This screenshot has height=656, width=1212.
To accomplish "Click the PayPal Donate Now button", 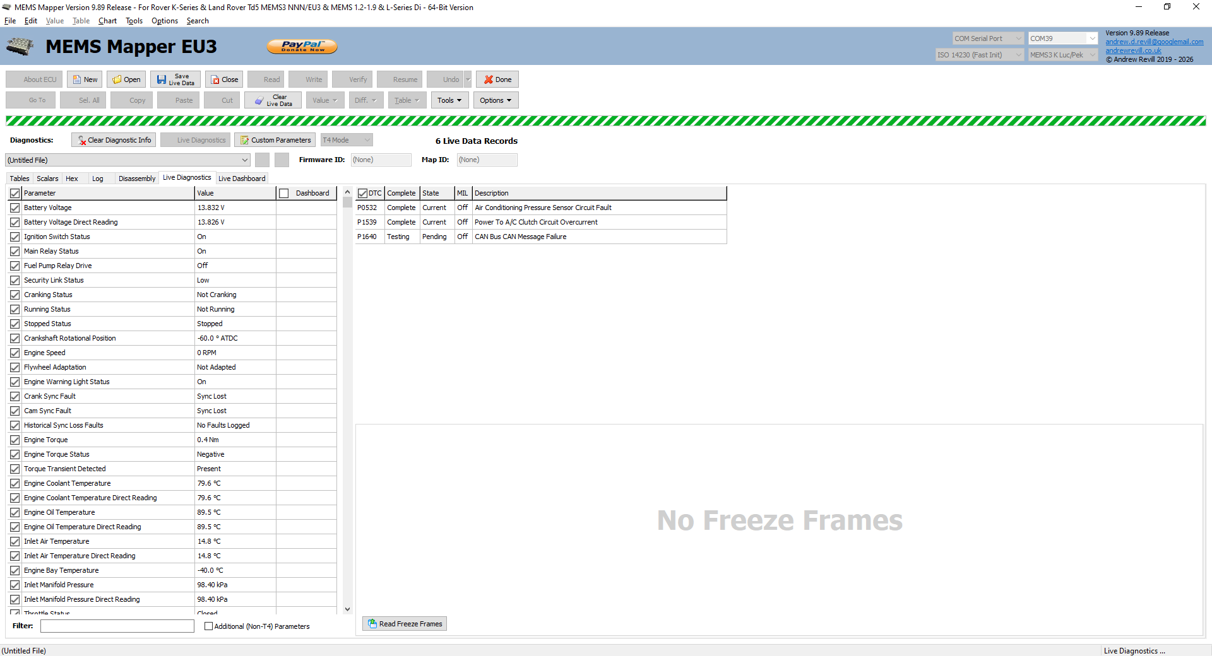I will coord(302,46).
